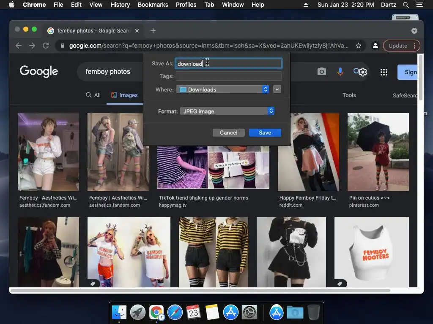Image resolution: width=433 pixels, height=324 pixels.
Task: Click the black skirt chain outfit thumbnail
Action: point(291,252)
